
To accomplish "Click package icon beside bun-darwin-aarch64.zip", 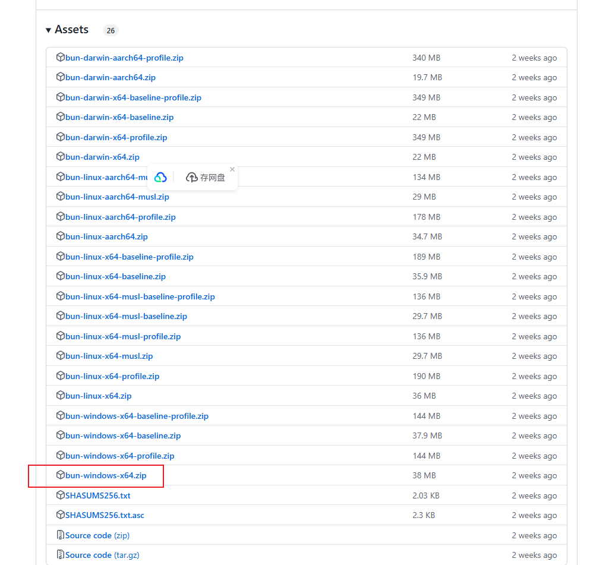I will [60, 77].
